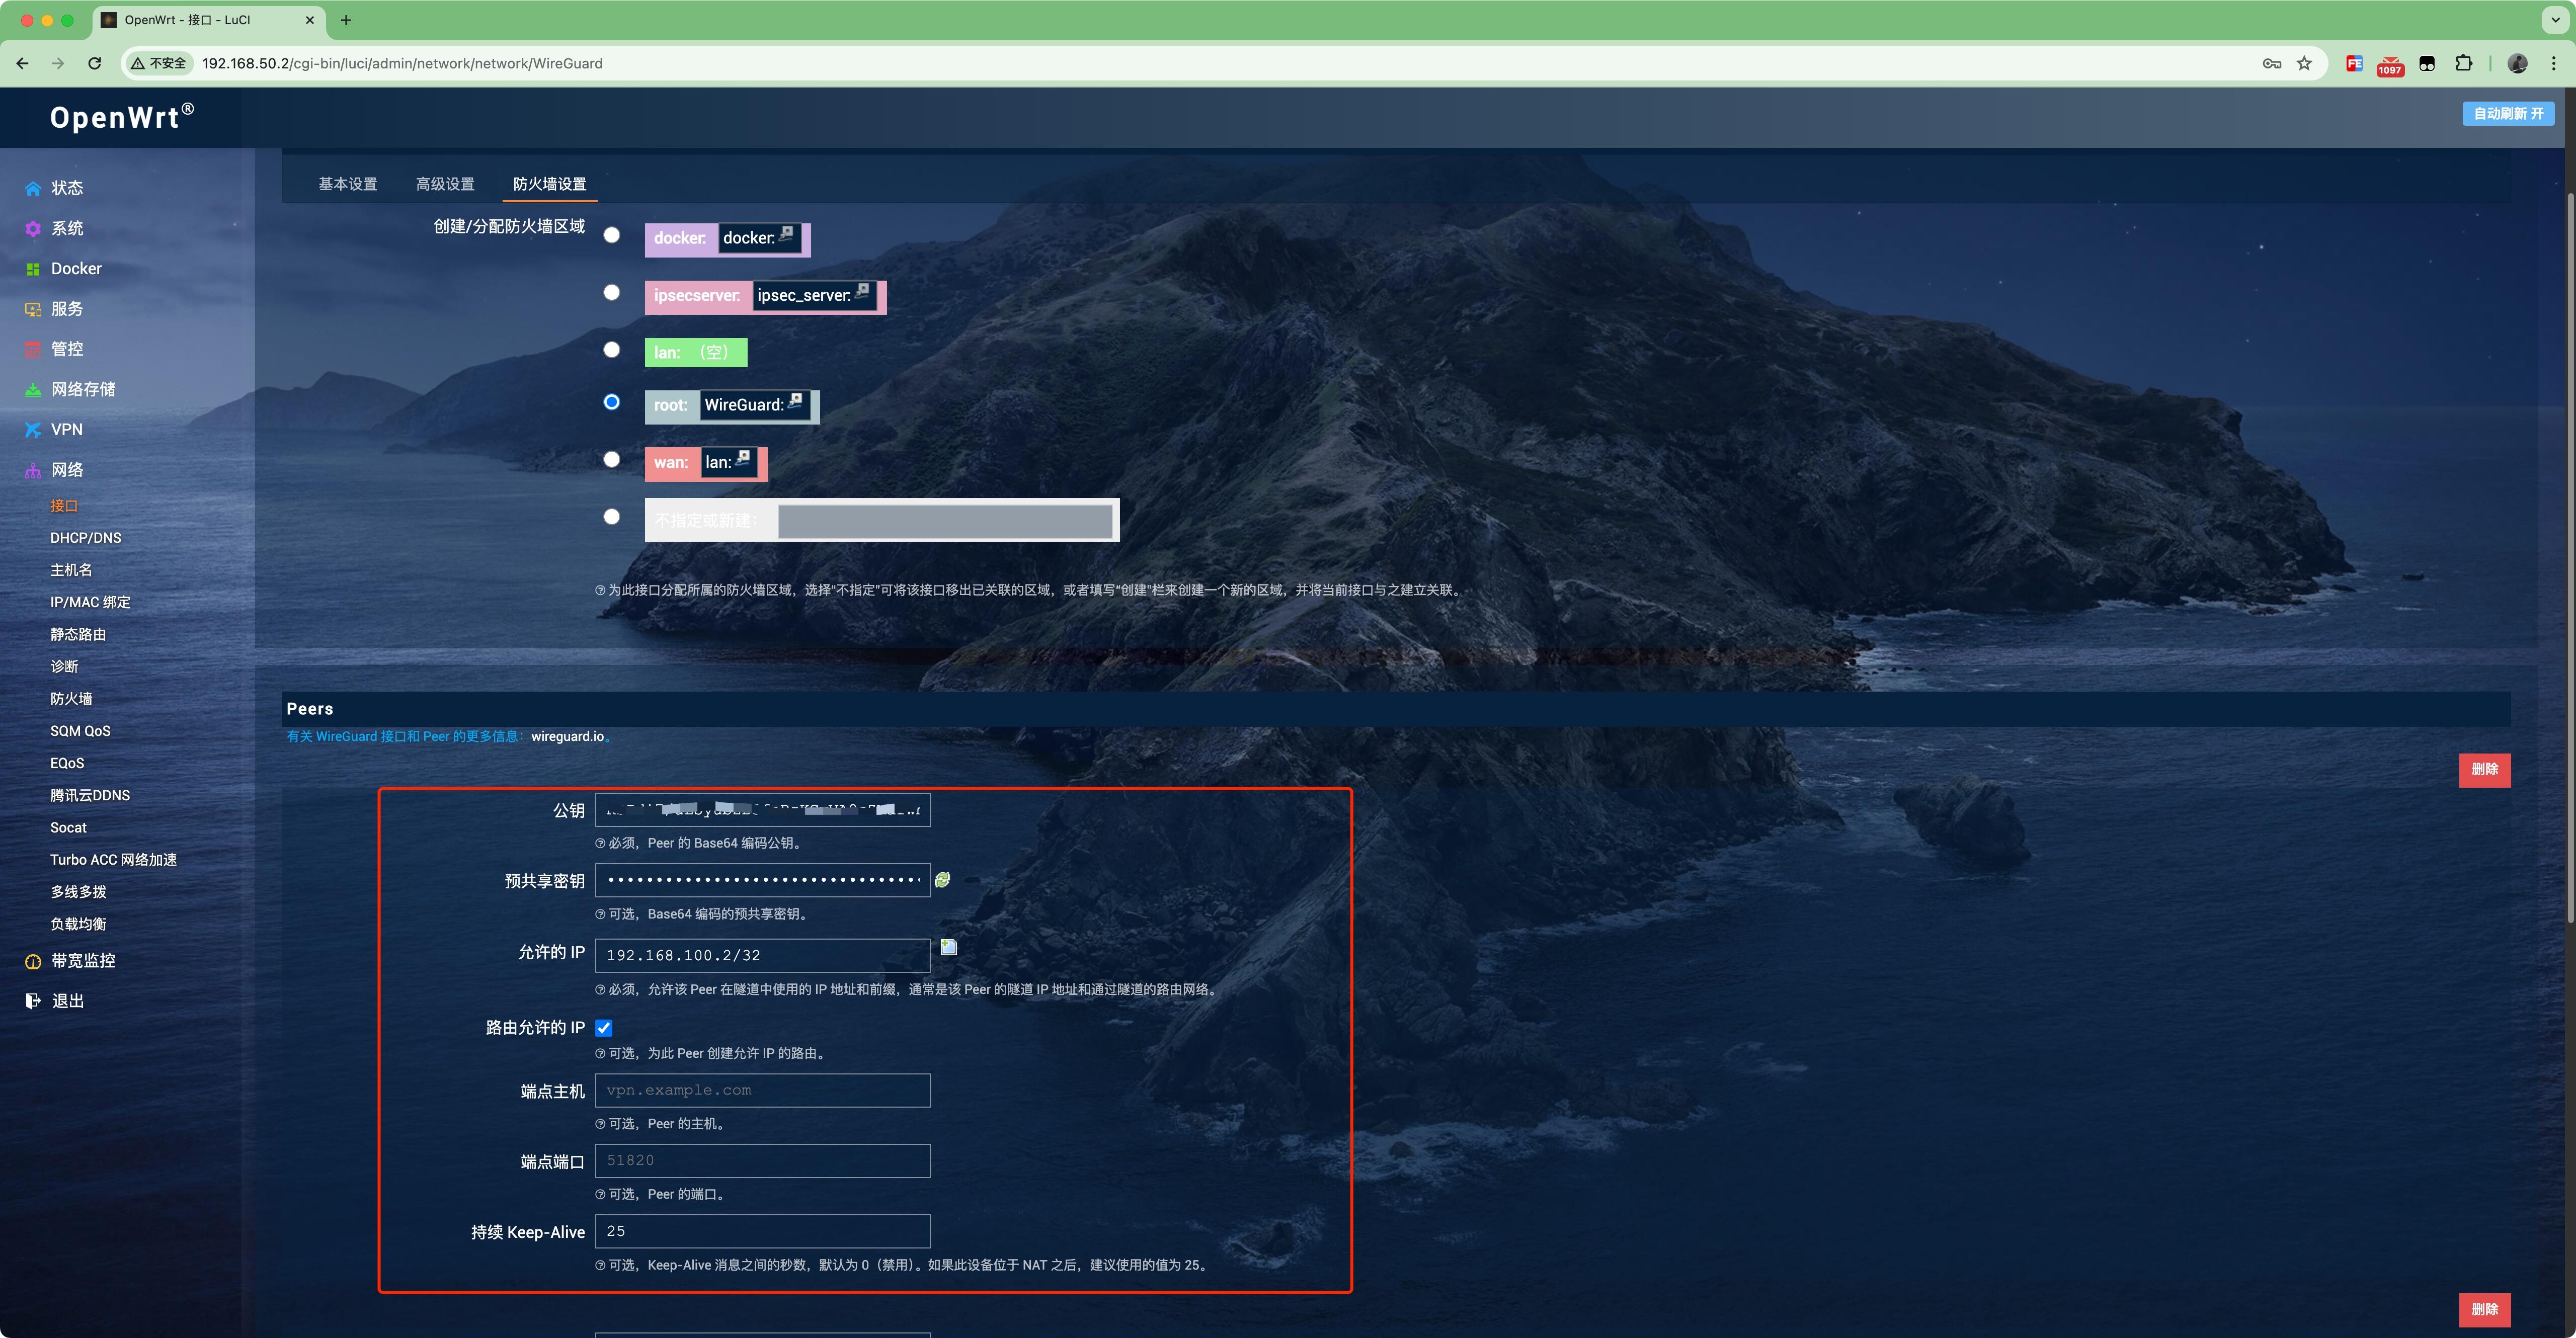Screen dimensions: 2576x1338
Task: Click the 带宽监控 sidebar icon
Action: [33, 961]
